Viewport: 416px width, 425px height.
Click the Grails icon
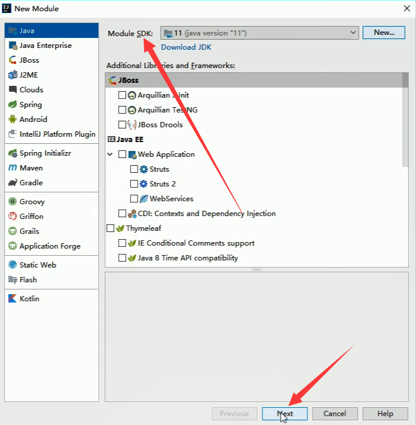[x=12, y=231]
